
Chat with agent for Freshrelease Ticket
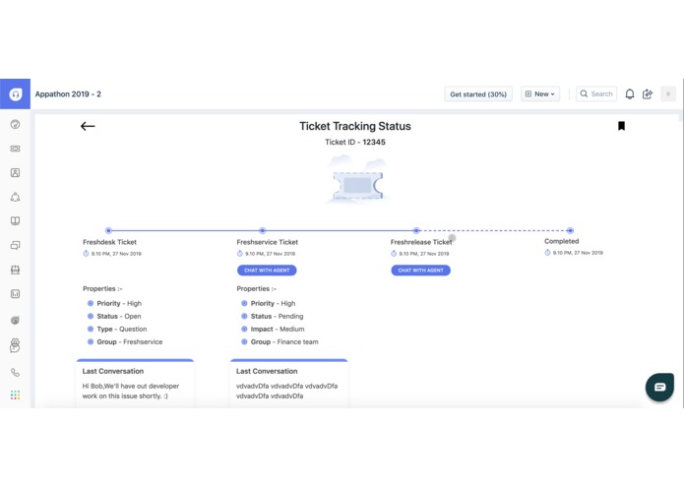tap(421, 271)
